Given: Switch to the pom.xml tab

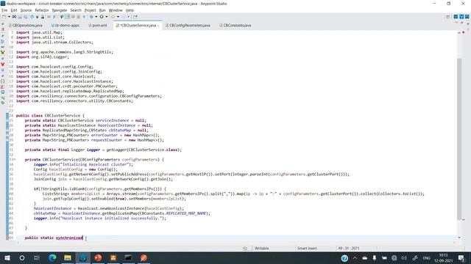Looking at the screenshot, I should click(98, 26).
